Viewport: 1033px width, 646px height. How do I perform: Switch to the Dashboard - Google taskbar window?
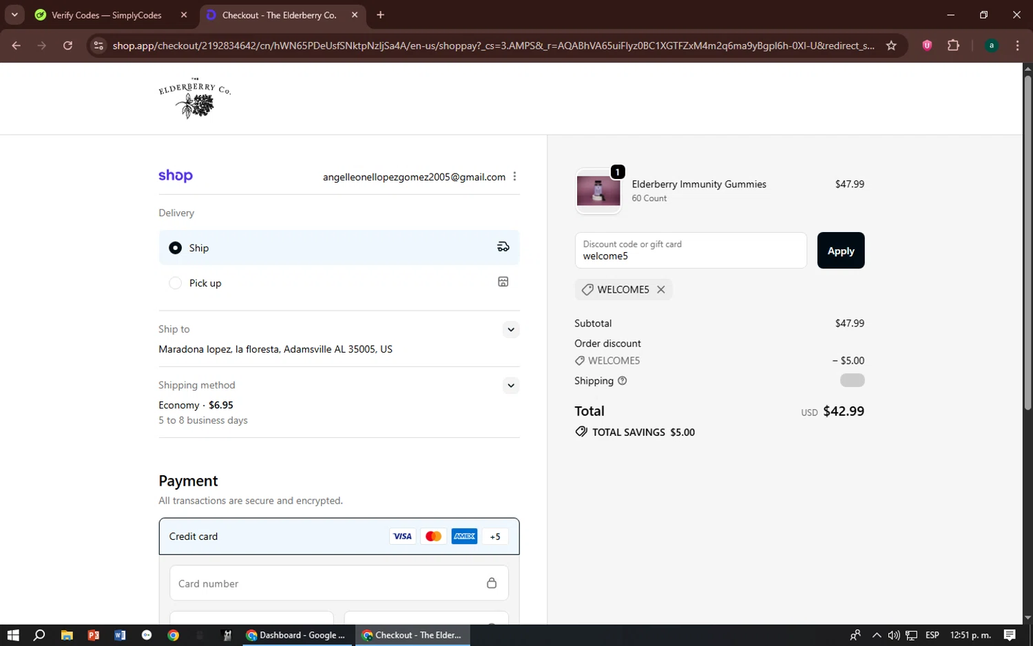(x=297, y=635)
